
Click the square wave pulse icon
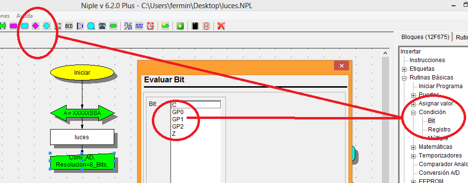pyautogui.click(x=139, y=26)
